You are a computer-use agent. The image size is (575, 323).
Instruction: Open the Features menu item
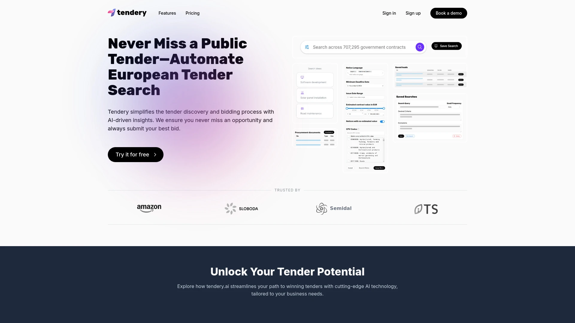[167, 13]
